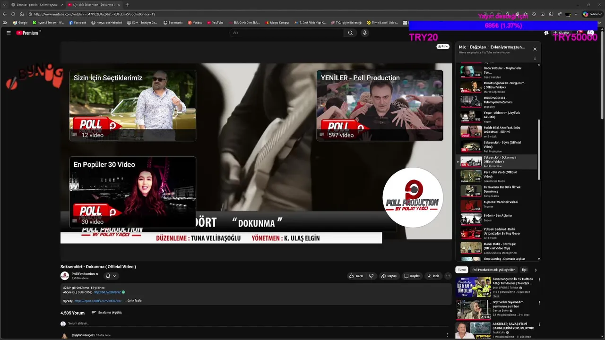Click the Poll Production channel logo end card

(413, 197)
